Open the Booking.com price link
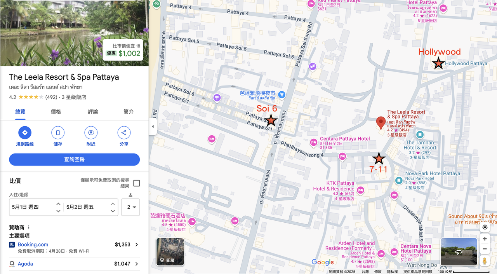This screenshot has width=497, height=274. coord(33,244)
